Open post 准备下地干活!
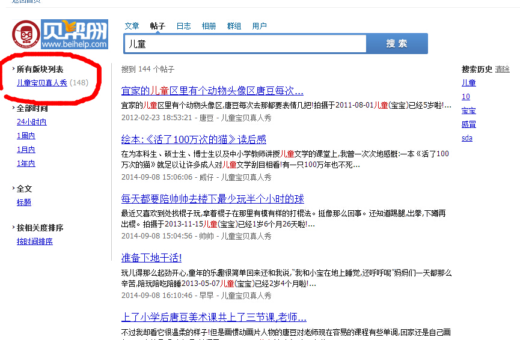 click(x=151, y=258)
